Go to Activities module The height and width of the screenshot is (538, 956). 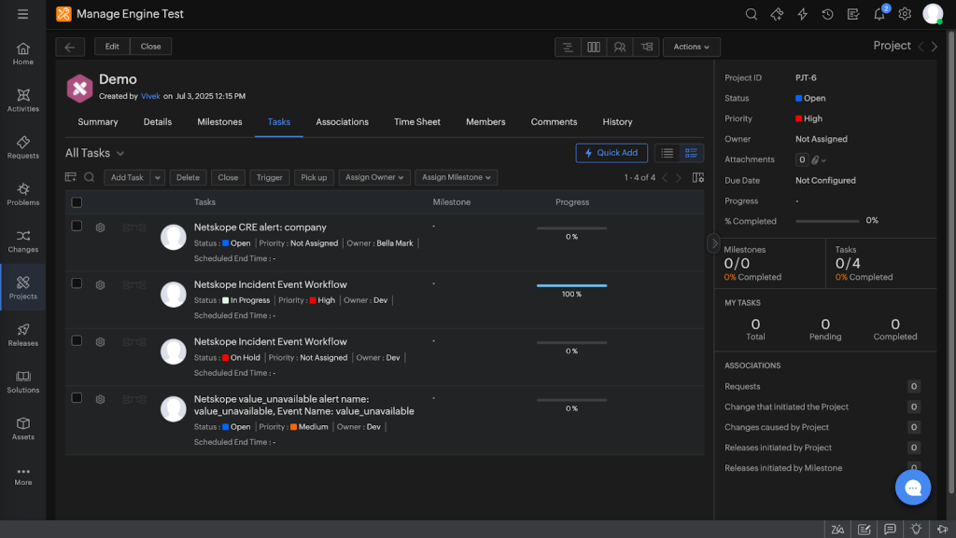23,101
